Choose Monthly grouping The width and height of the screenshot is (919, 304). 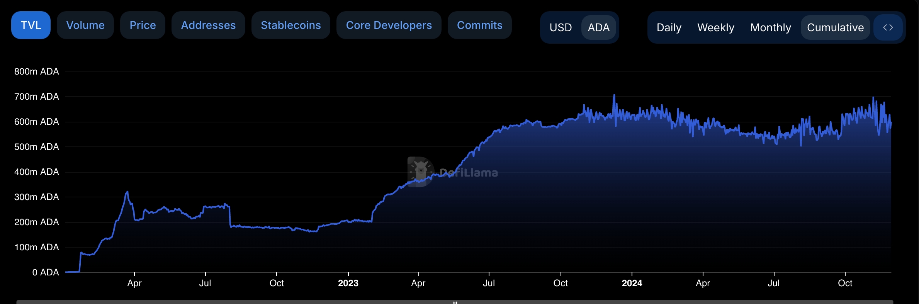771,27
